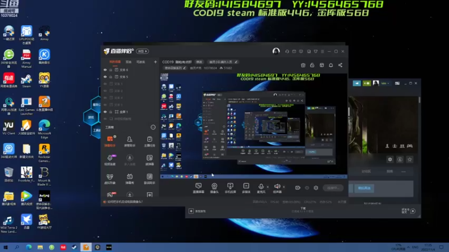
Task: Show the hidden layer 文本 2
Action: point(105,91)
